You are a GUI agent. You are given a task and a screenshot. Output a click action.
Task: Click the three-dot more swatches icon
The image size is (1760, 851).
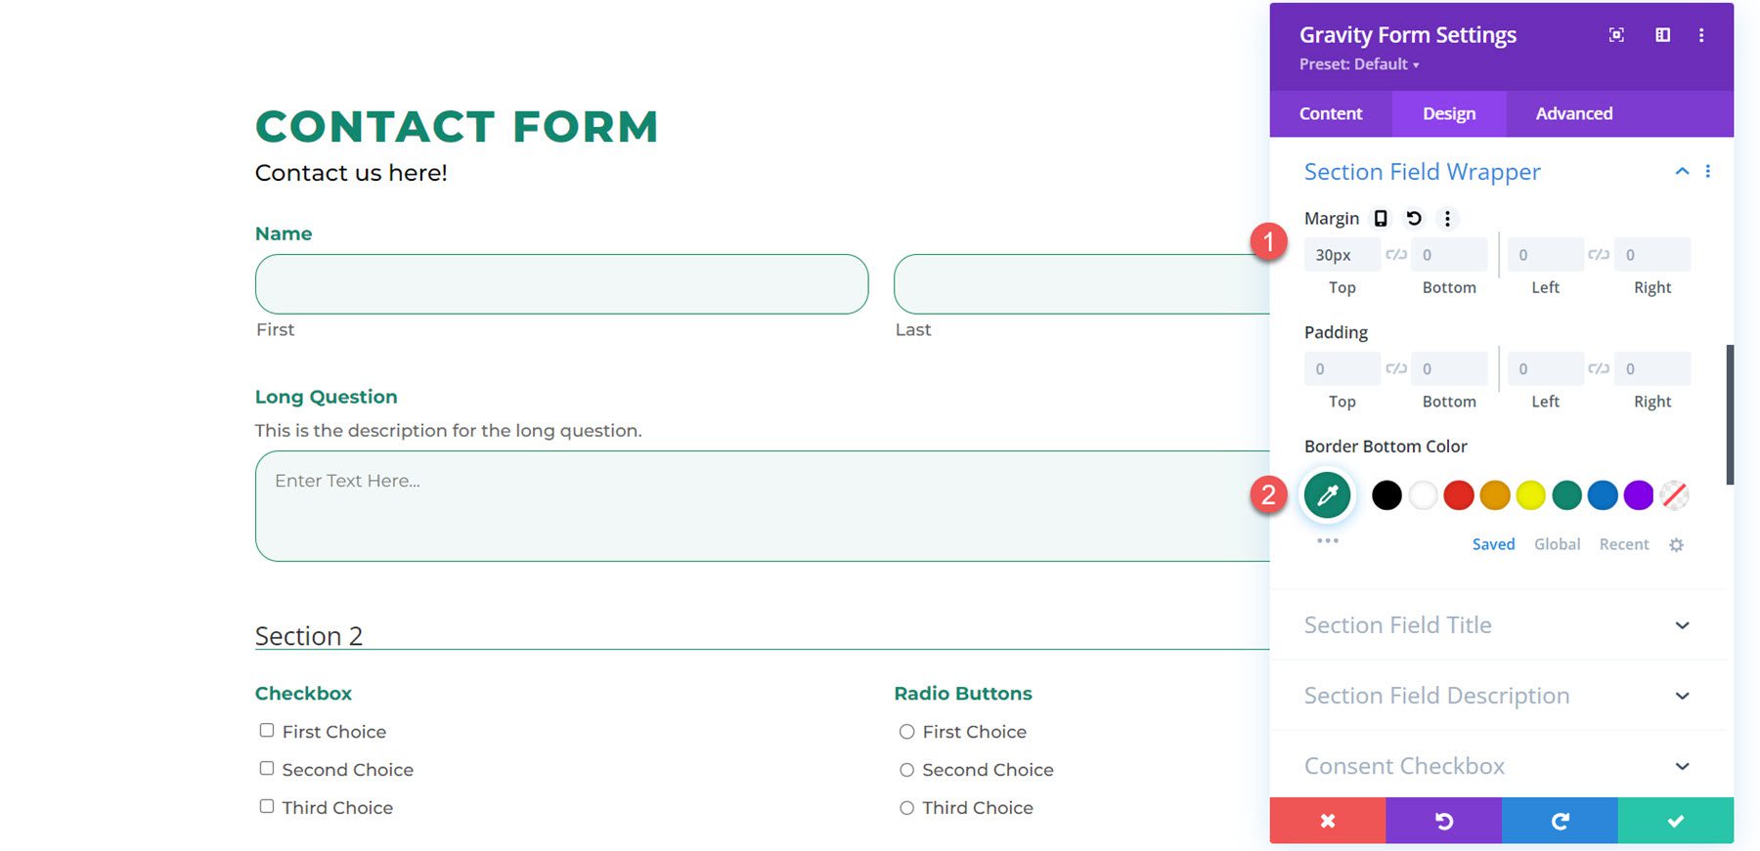click(1327, 538)
